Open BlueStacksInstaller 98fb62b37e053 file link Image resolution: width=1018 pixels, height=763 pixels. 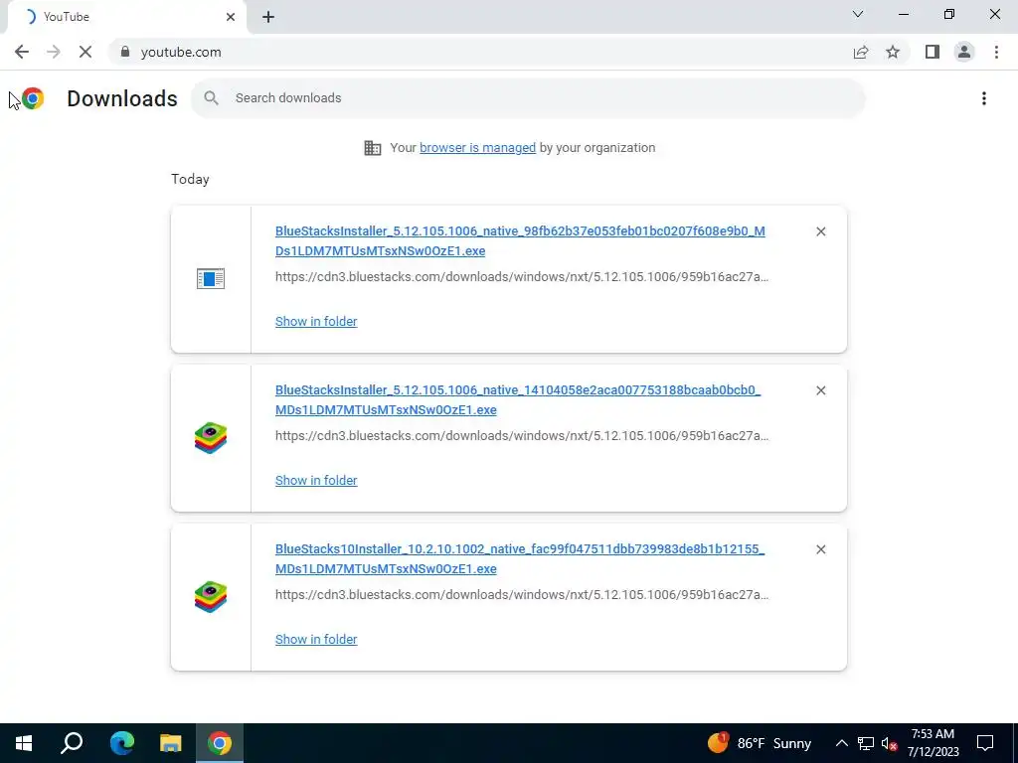(520, 240)
